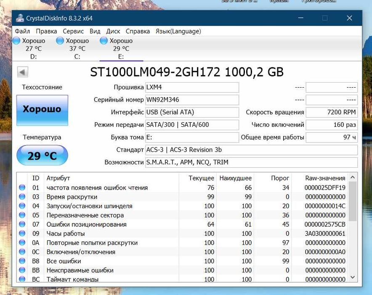Click status icon for attribute 03 row
This screenshot has width=372, height=295.
click(22, 197)
